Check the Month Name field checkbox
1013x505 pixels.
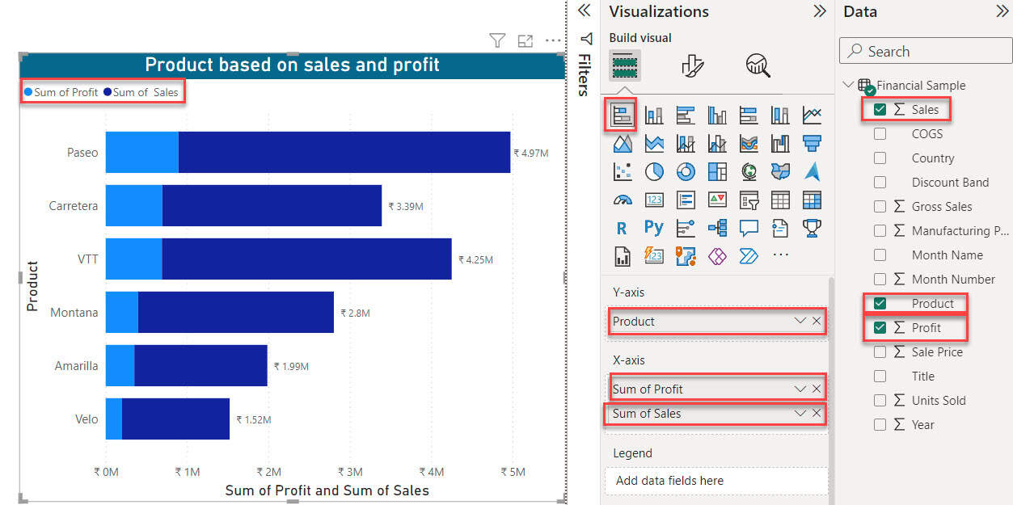[880, 255]
